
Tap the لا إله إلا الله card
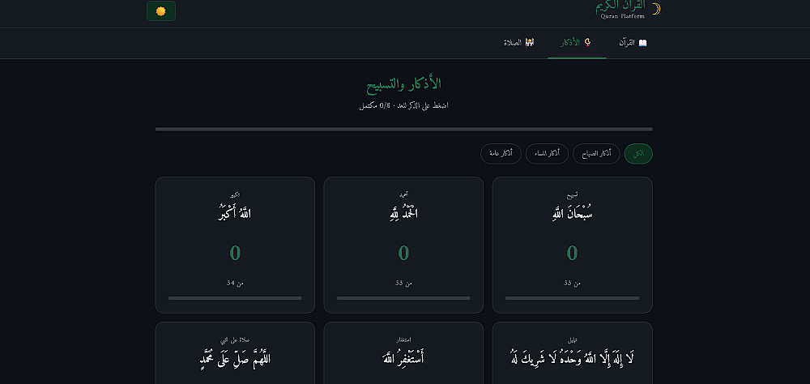coord(573,353)
